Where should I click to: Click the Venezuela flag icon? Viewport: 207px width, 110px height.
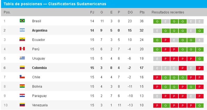22,105
